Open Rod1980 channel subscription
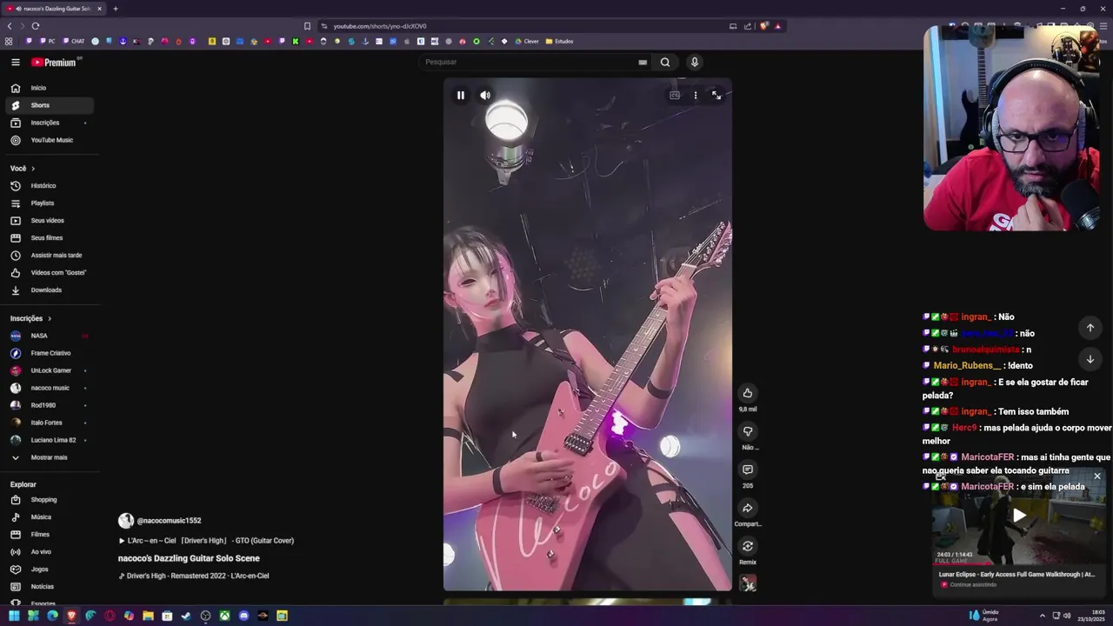This screenshot has width=1113, height=626. pyautogui.click(x=50, y=405)
